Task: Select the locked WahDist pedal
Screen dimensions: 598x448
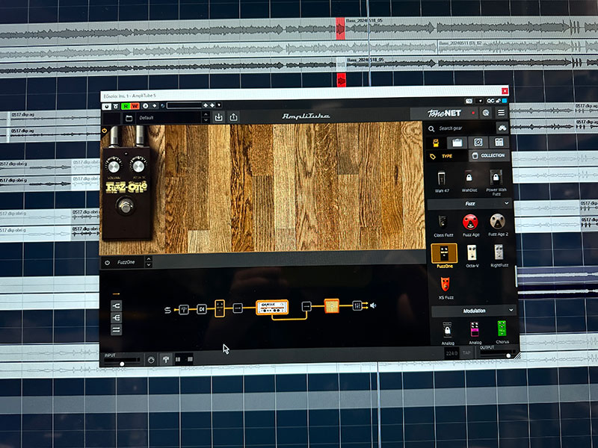Action: point(469,181)
